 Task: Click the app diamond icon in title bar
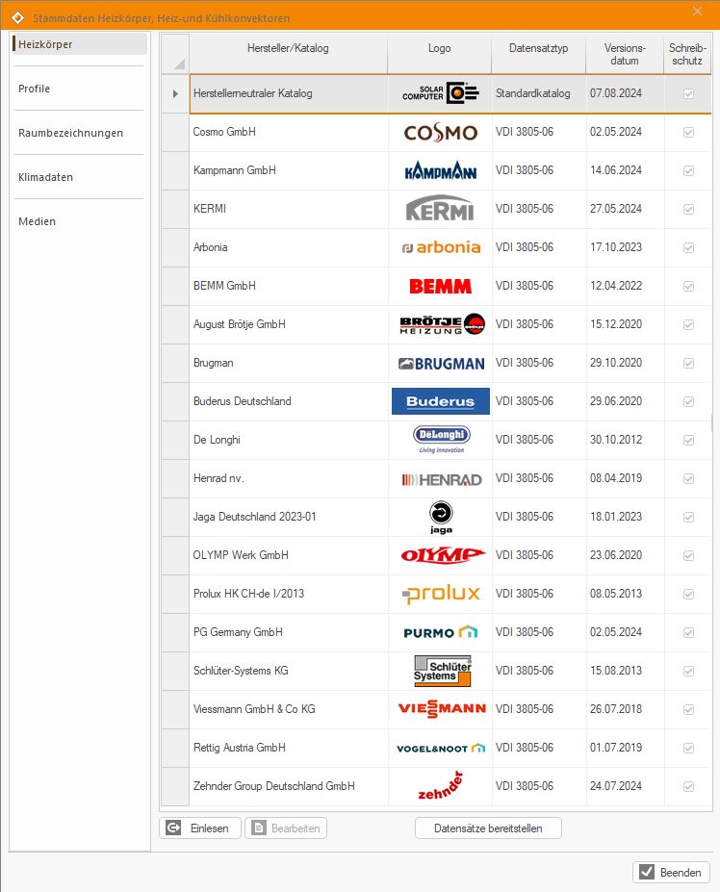pyautogui.click(x=17, y=17)
